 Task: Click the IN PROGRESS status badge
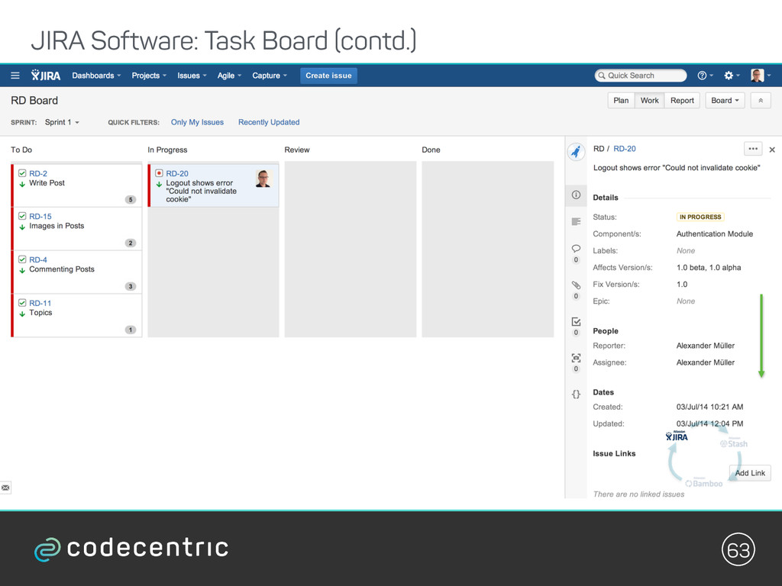(700, 217)
